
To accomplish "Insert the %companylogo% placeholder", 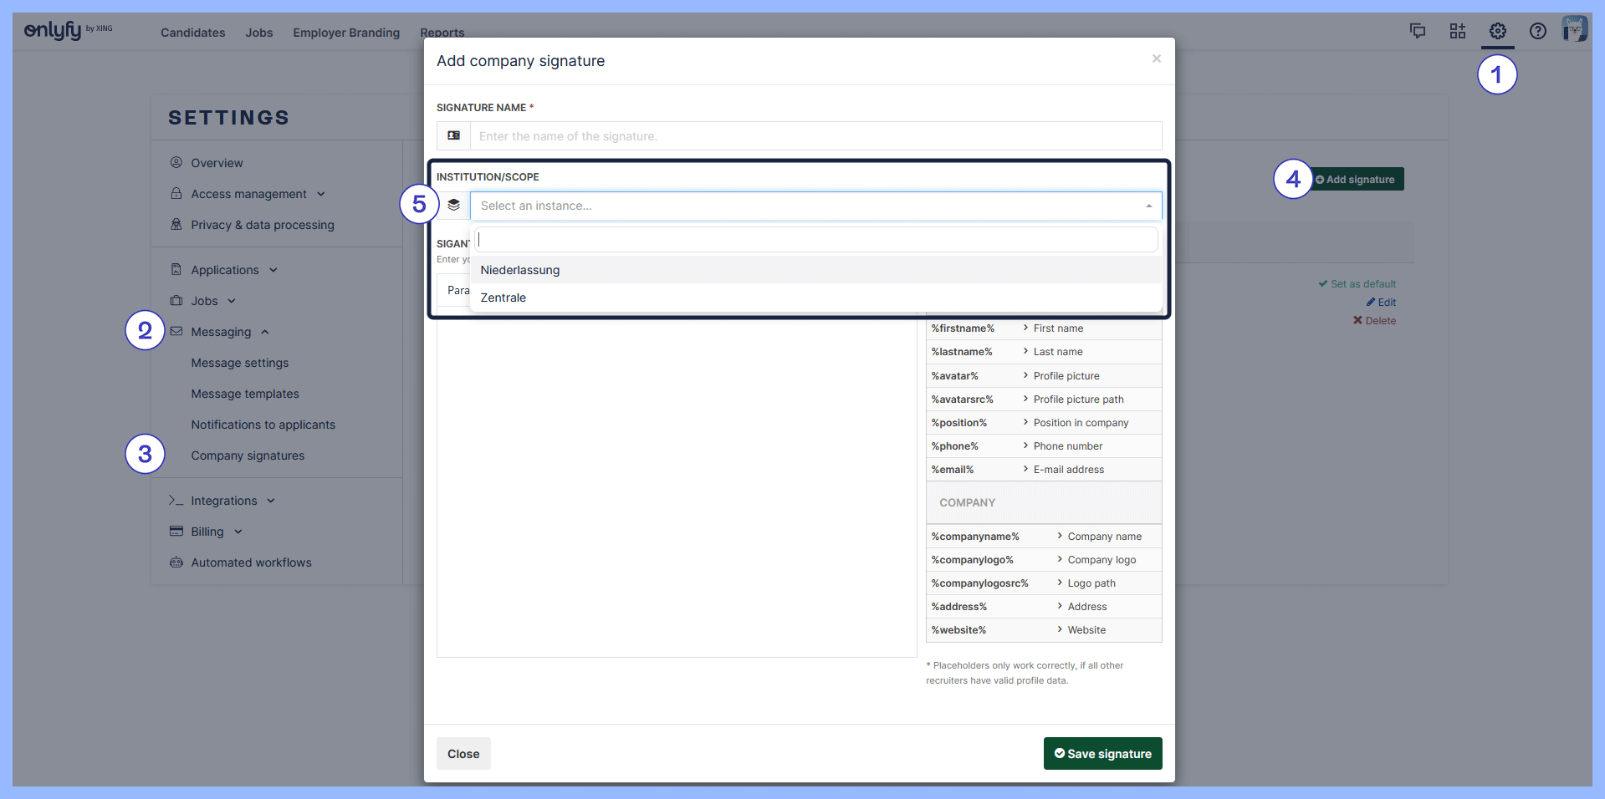I will pos(972,560).
